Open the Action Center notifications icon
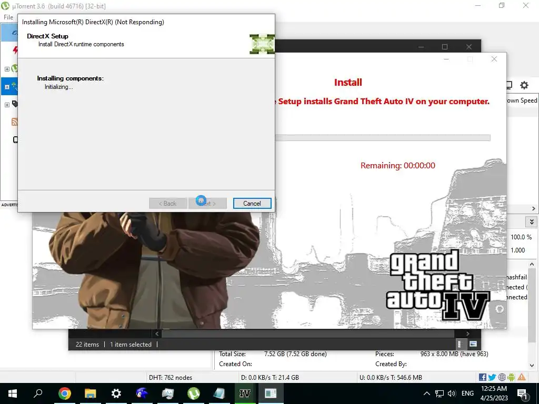Screen dimensions: 539x404 click(x=522, y=393)
